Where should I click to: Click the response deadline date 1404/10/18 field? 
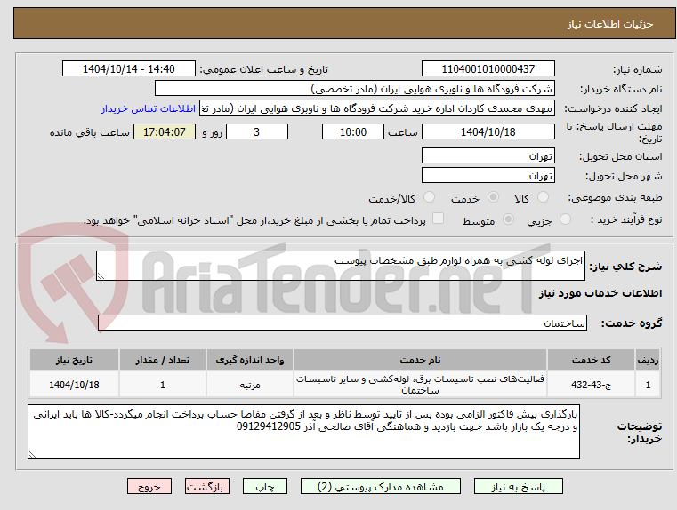pyautogui.click(x=488, y=131)
